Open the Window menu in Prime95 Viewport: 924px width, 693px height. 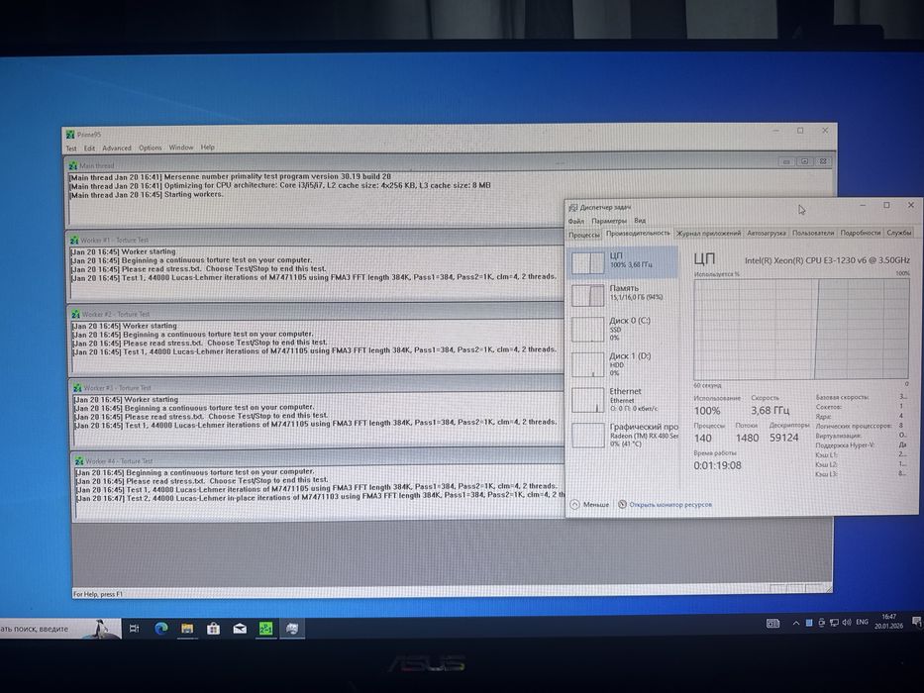pyautogui.click(x=181, y=148)
